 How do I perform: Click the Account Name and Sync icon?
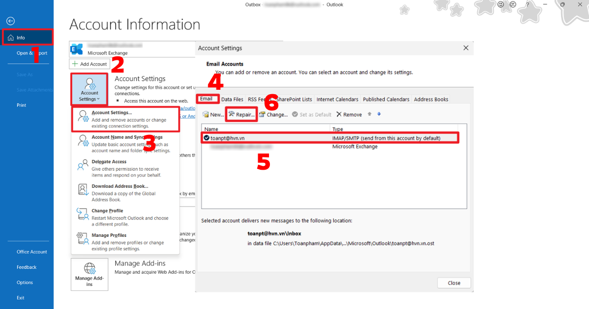[82, 141]
